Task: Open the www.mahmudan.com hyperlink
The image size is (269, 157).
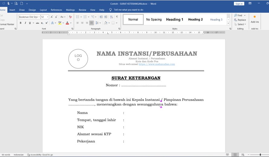Action: click(157, 64)
